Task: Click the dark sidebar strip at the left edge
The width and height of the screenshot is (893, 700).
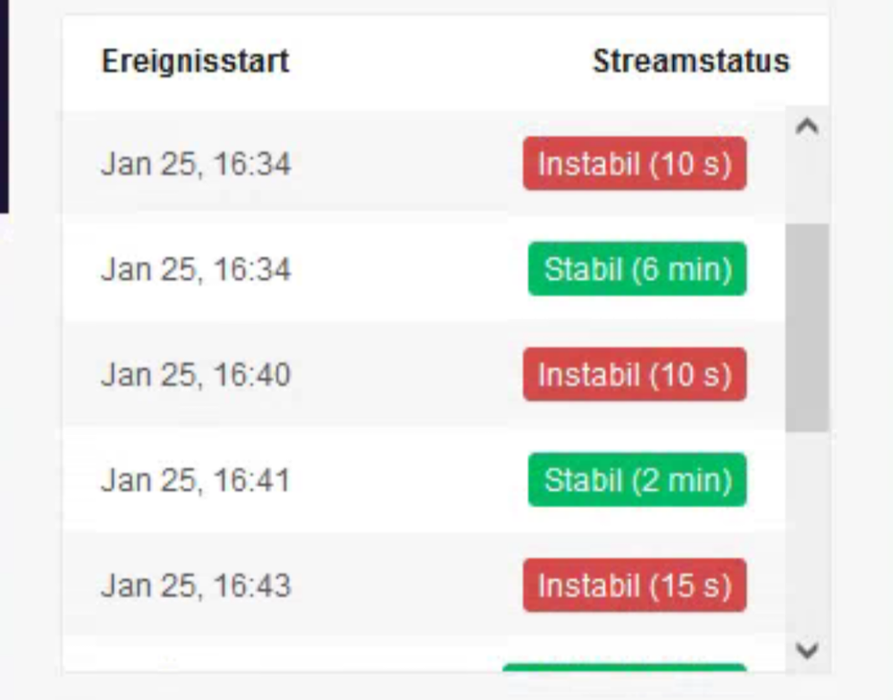Action: (4, 105)
